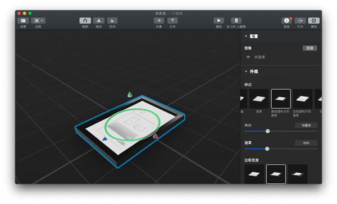337x204 pixels.
Task: Choose the 黑色塑料方形画框 style thumbnail
Action: [281, 99]
